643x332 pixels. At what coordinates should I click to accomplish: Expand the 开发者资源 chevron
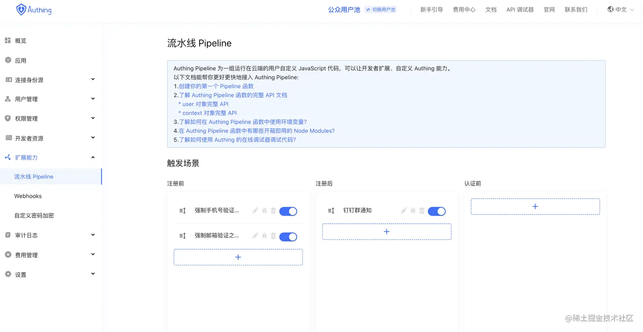(93, 138)
